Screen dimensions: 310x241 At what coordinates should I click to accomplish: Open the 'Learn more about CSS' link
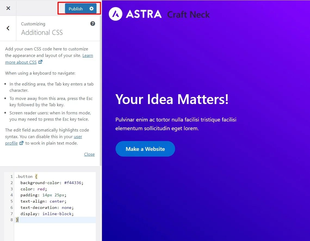click(49, 59)
